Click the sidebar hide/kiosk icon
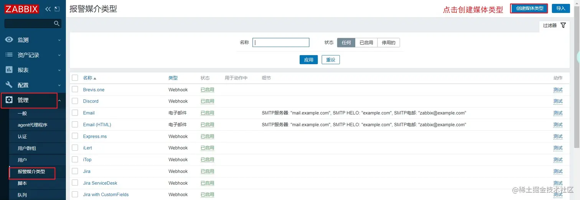580x200 pixels. coord(57,9)
